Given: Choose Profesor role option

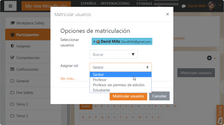Looking at the screenshot, I should pos(121,80).
